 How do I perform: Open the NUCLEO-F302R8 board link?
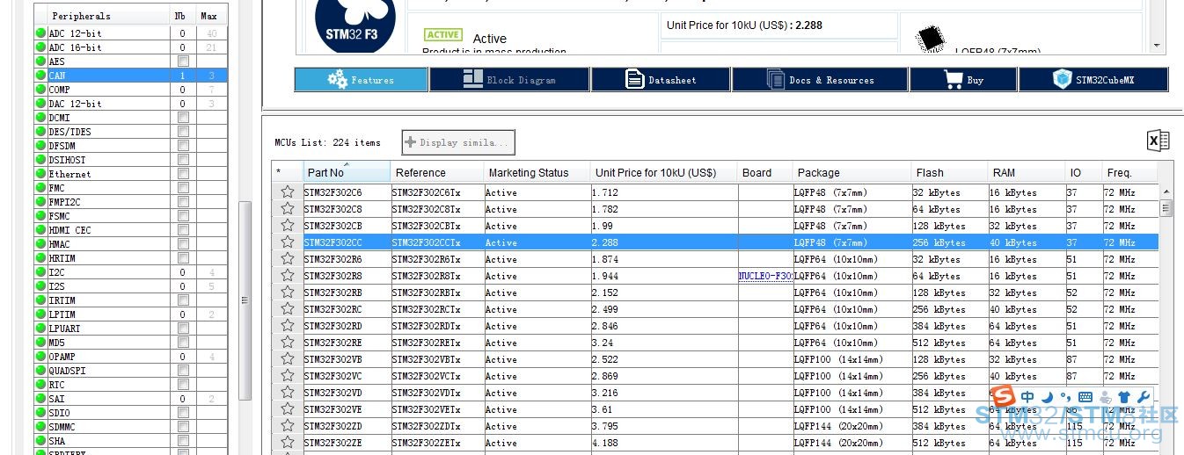coord(765,276)
